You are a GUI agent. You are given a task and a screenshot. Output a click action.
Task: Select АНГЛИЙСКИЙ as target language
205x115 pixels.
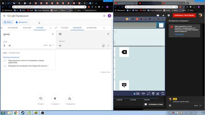click(x=91, y=28)
